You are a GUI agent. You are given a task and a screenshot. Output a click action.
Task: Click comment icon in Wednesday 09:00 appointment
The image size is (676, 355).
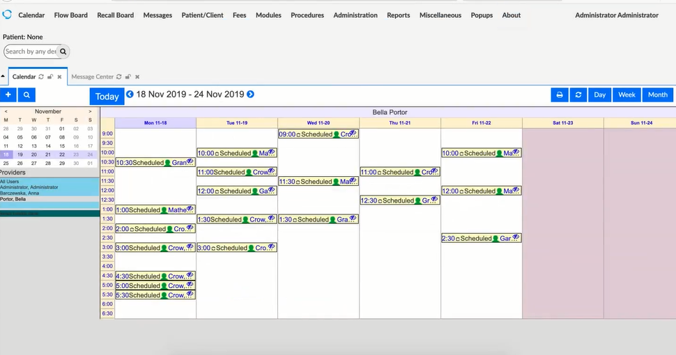353,133
